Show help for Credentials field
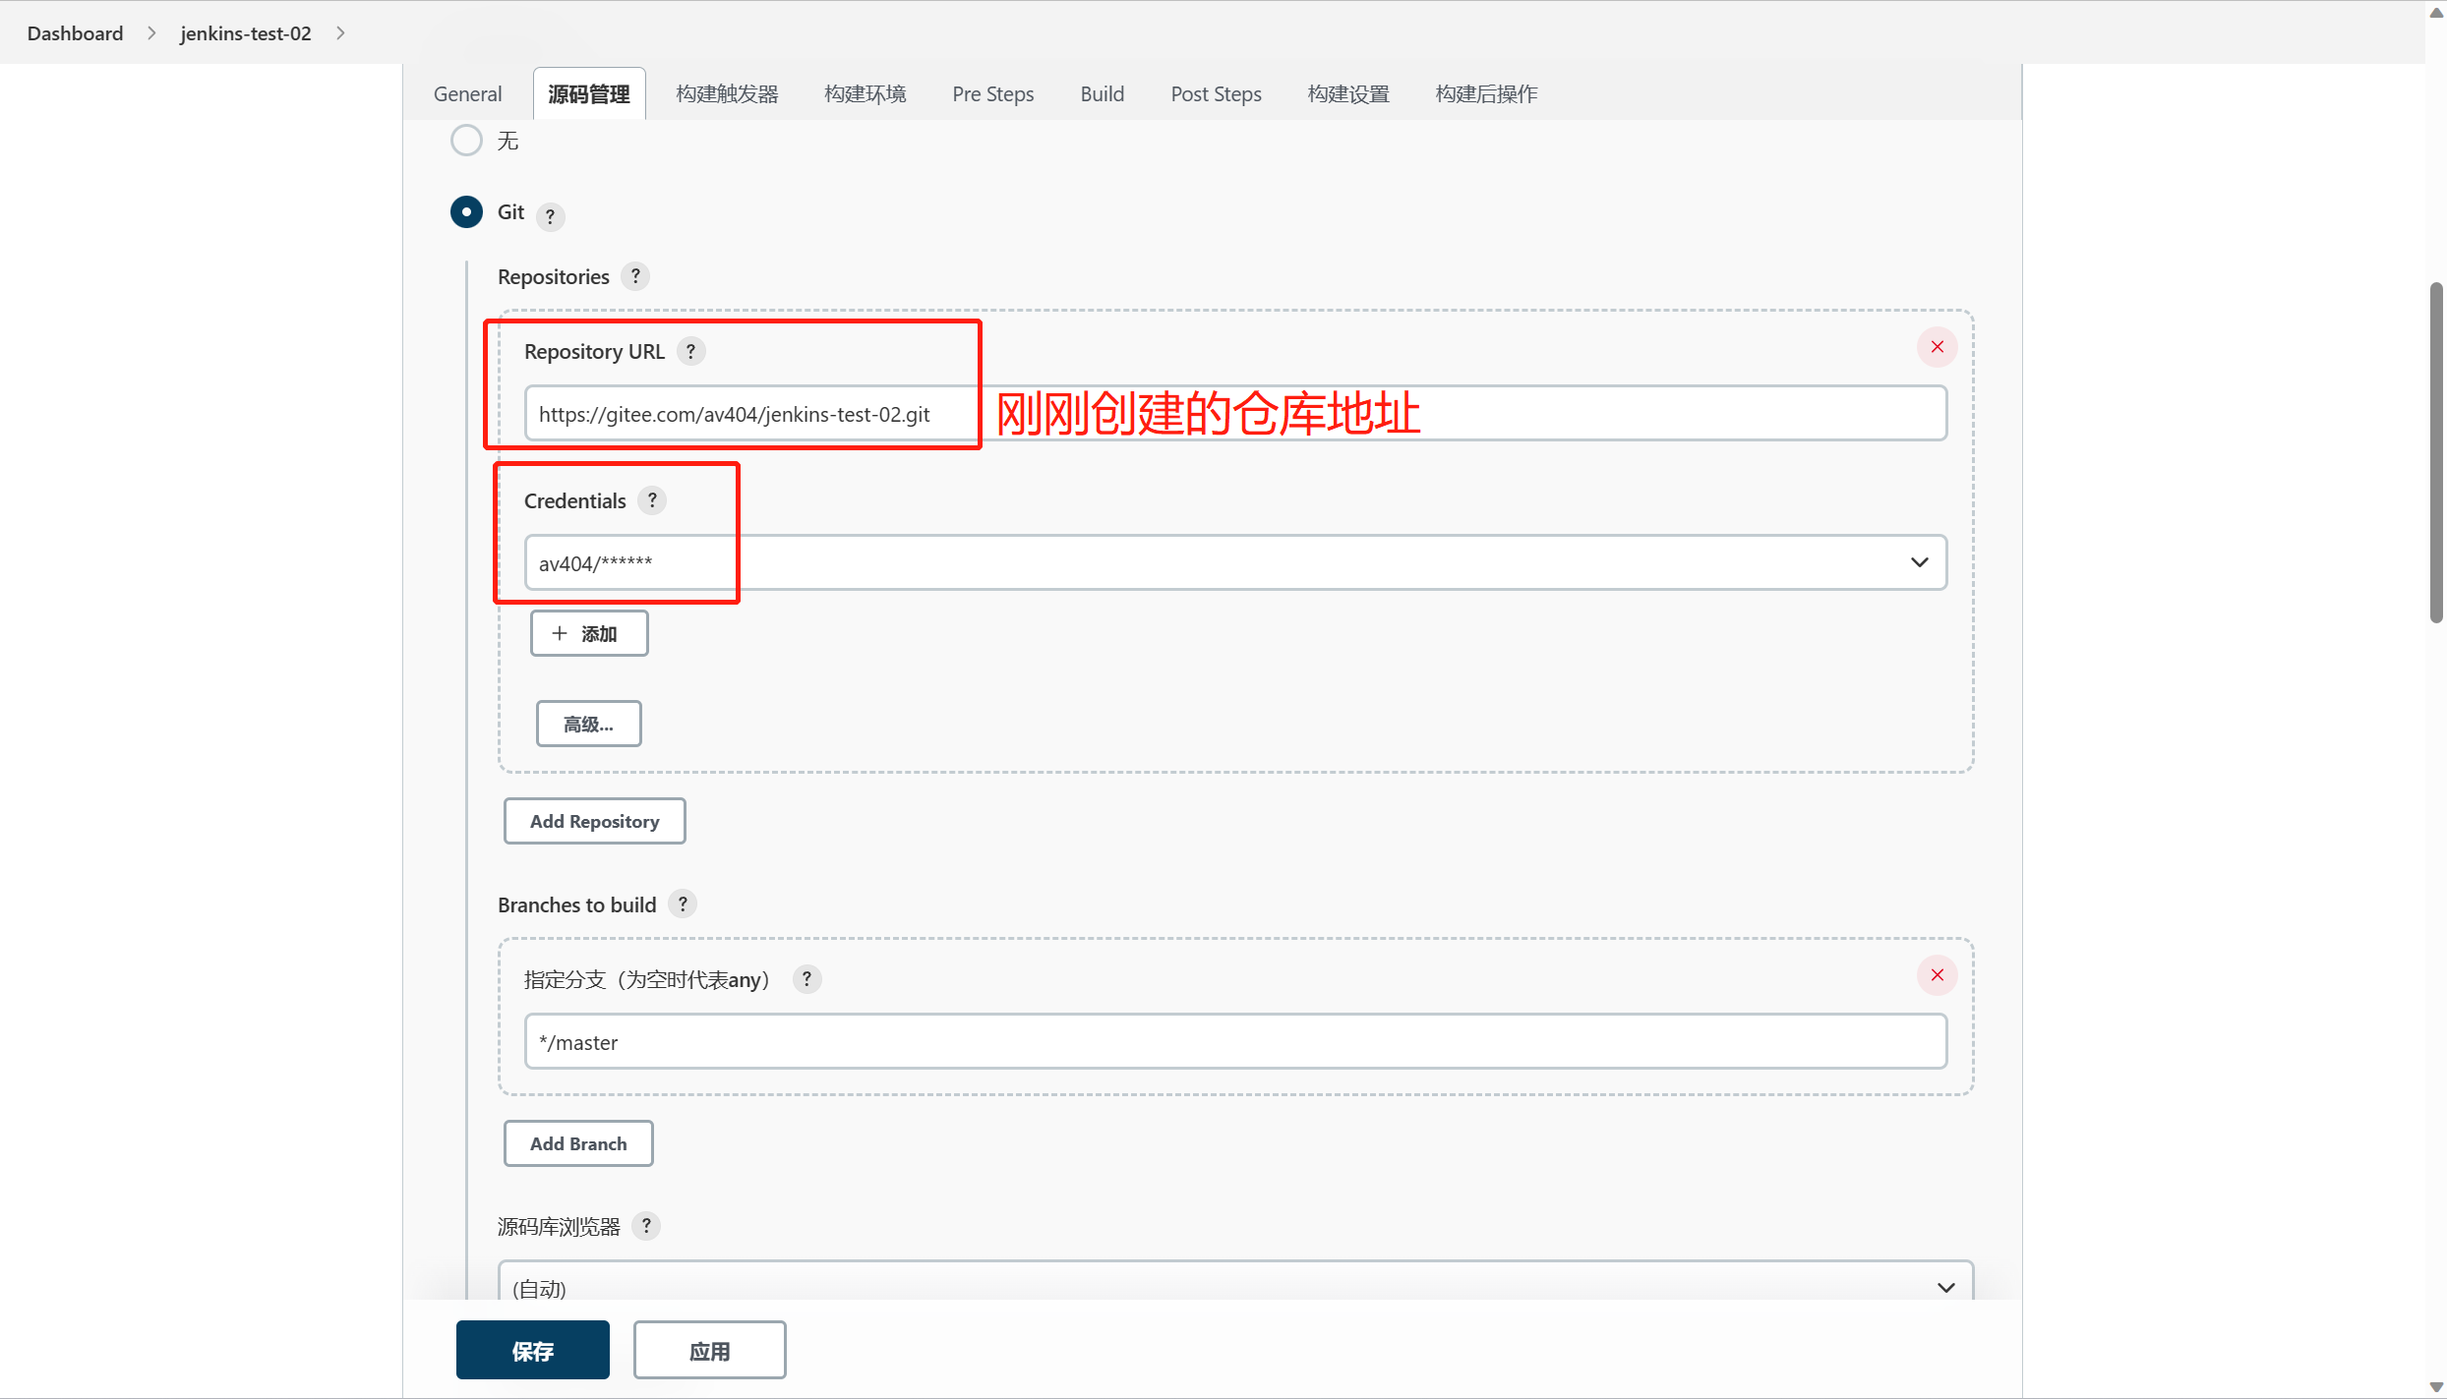 [651, 500]
